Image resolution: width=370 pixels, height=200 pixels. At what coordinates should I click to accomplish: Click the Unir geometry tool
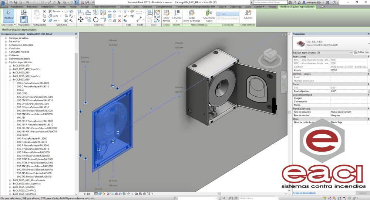coord(54,21)
